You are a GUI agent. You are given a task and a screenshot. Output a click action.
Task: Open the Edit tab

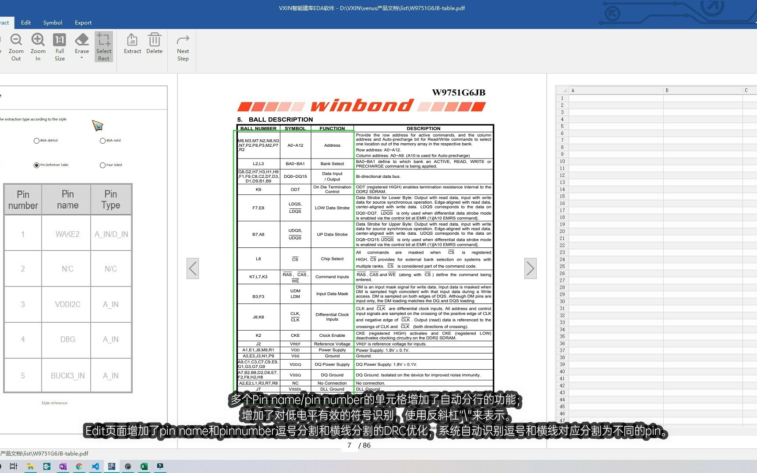click(x=26, y=22)
